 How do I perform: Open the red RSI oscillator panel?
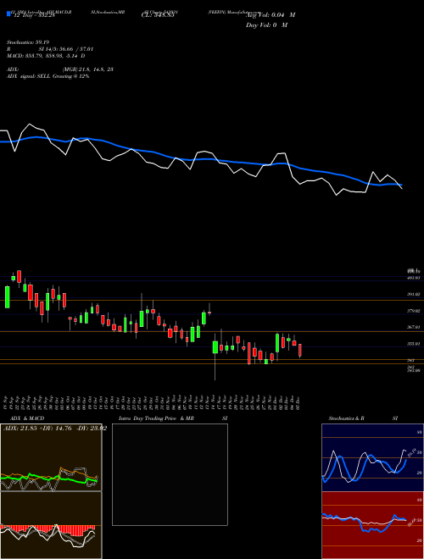point(372,525)
